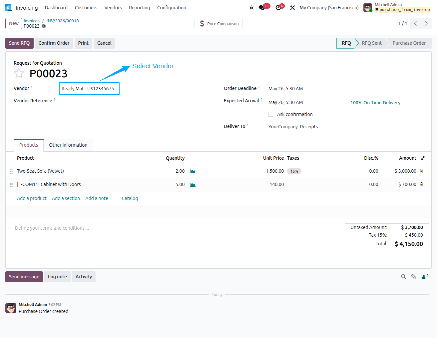Go to Invoices breadcrumb link
This screenshot has height=338, width=437.
32,21
